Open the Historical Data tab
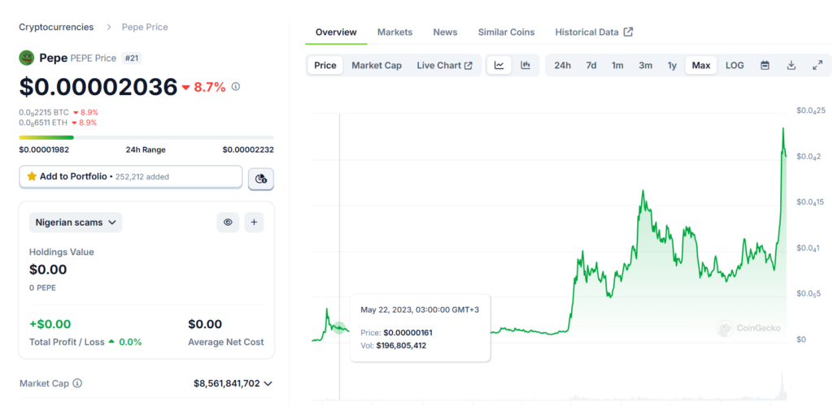833x406 pixels. (x=594, y=32)
